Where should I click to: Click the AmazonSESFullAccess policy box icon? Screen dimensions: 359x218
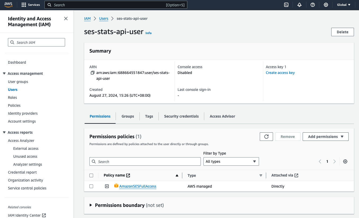click(x=116, y=186)
